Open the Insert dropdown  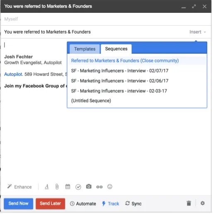(x=198, y=32)
